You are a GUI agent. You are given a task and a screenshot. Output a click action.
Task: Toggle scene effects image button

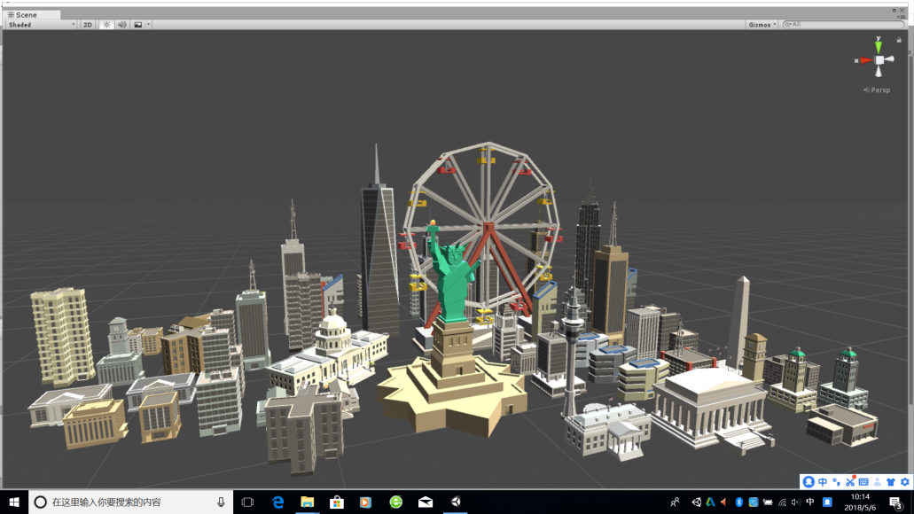tap(138, 25)
